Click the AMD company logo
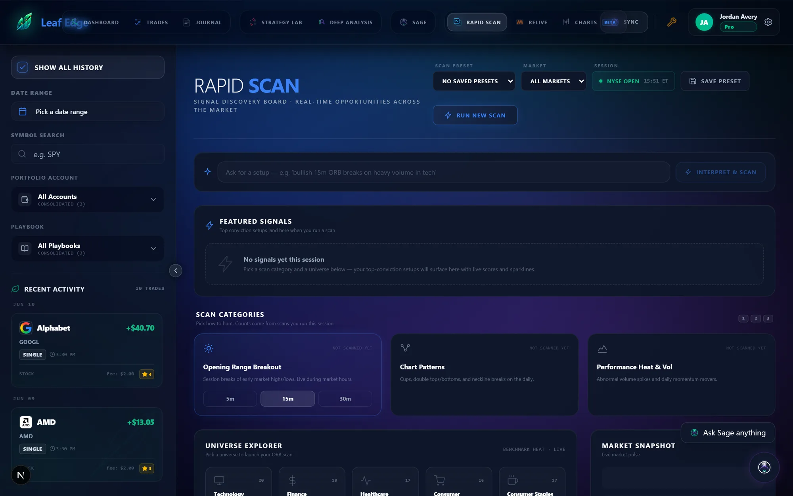 [26, 422]
